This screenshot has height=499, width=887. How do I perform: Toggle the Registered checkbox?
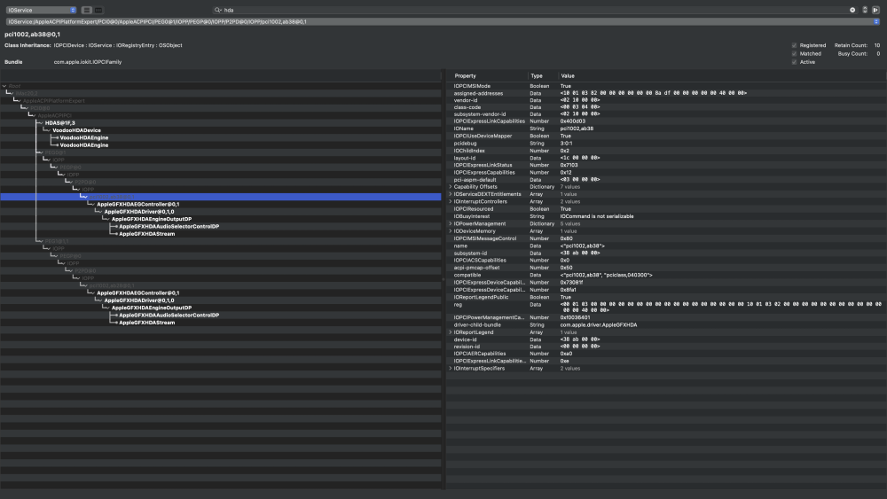(794, 45)
